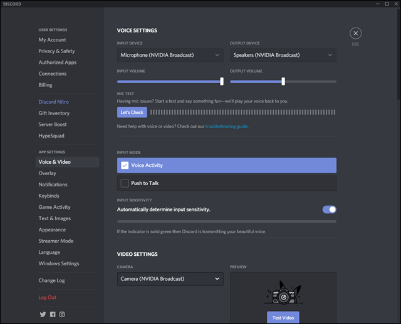This screenshot has width=401, height=324.
Task: Open the Instagram icon link
Action: coord(62,314)
